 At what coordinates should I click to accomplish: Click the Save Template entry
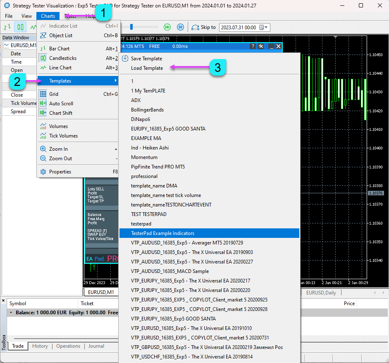tap(146, 59)
